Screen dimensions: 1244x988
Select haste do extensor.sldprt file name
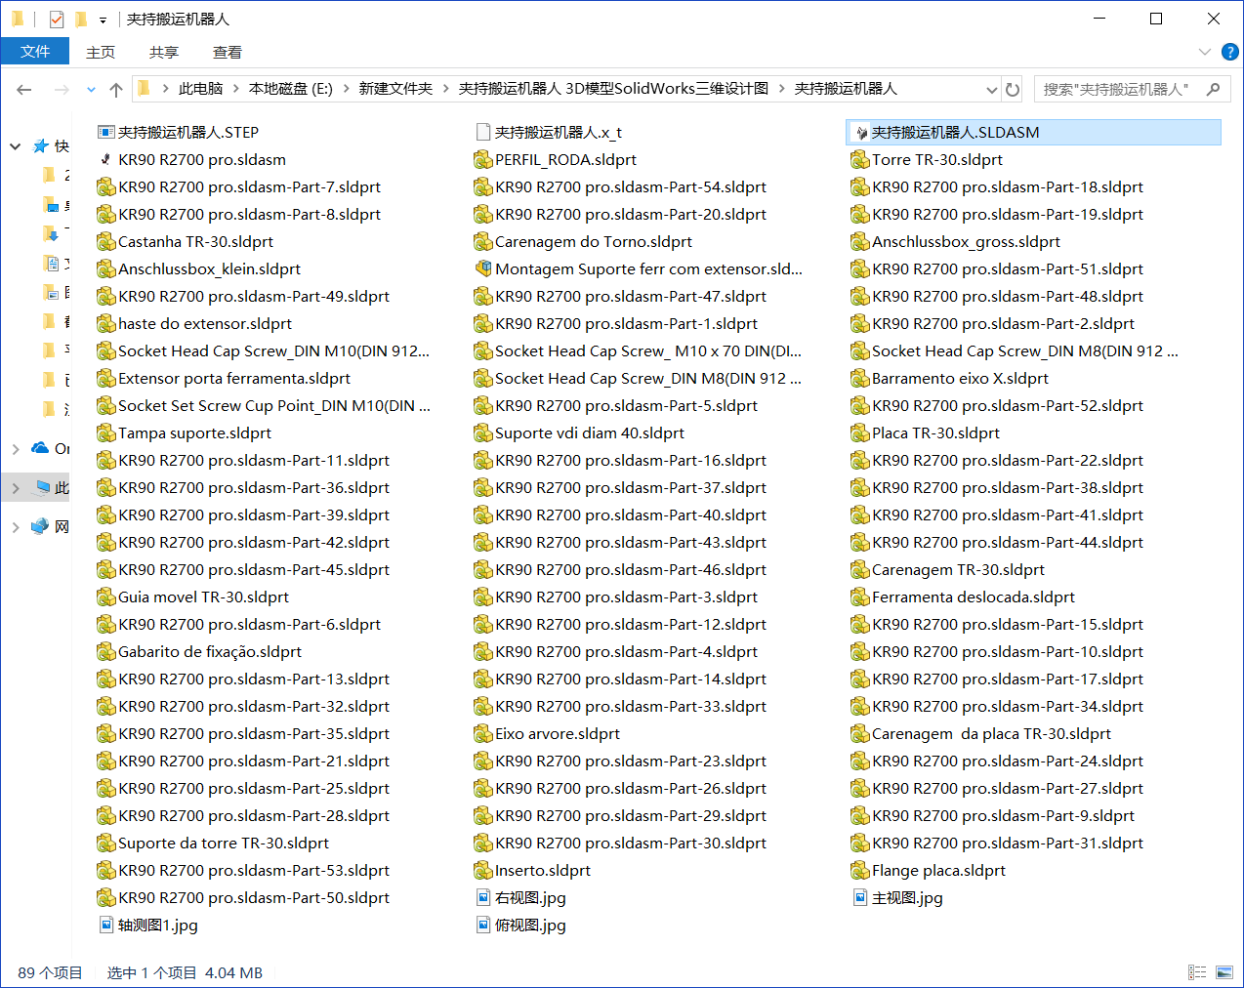tap(205, 324)
